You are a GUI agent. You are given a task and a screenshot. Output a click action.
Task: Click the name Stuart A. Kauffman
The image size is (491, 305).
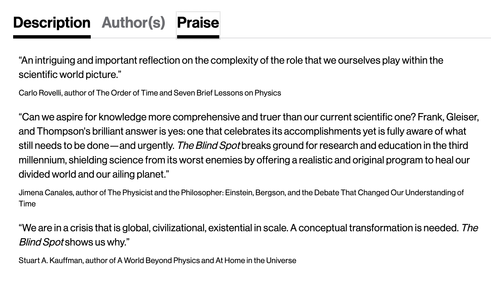click(x=50, y=261)
